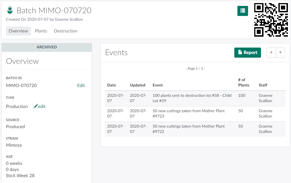Viewport: 291px width, 183px height.
Task: Click the Date column header
Action: click(x=111, y=85)
